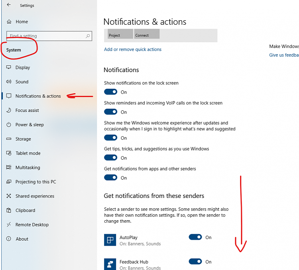Click Add or remove quick actions link
Image resolution: width=299 pixels, height=270 pixels.
click(133, 49)
